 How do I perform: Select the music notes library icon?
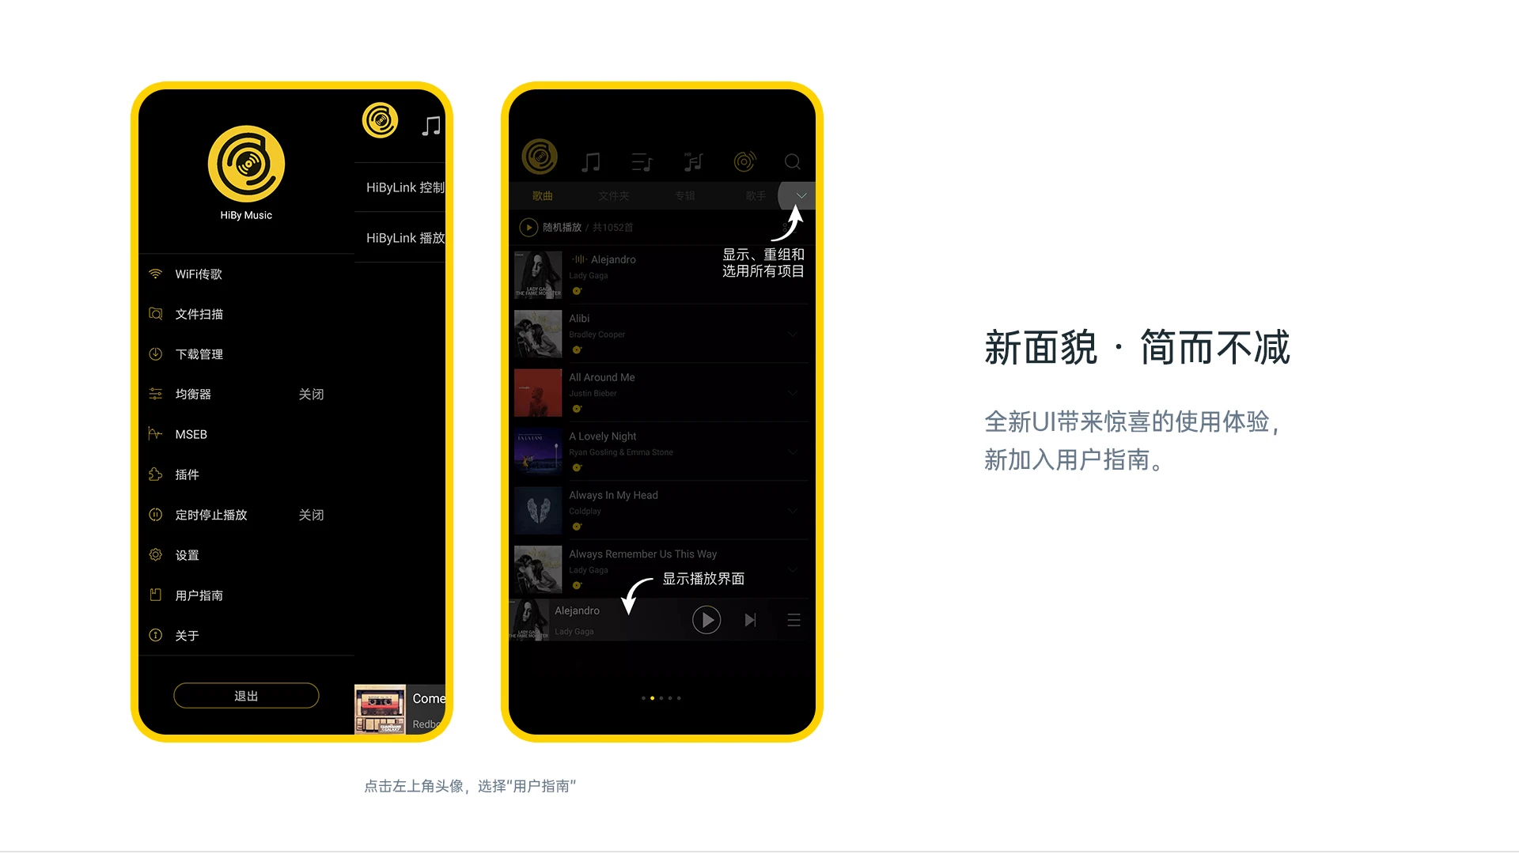pos(589,161)
